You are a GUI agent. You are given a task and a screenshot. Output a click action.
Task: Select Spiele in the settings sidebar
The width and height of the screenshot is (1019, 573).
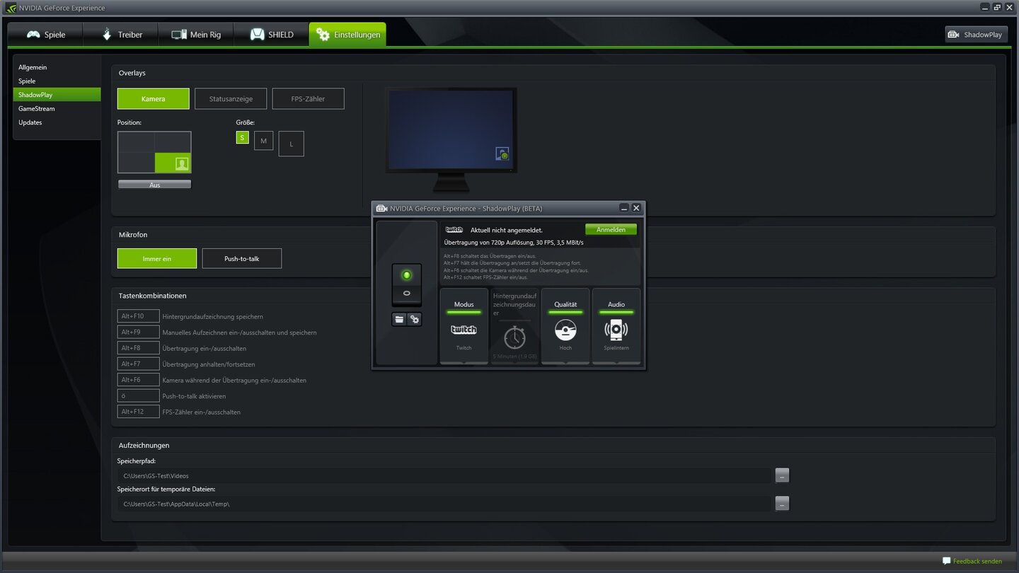pyautogui.click(x=57, y=81)
